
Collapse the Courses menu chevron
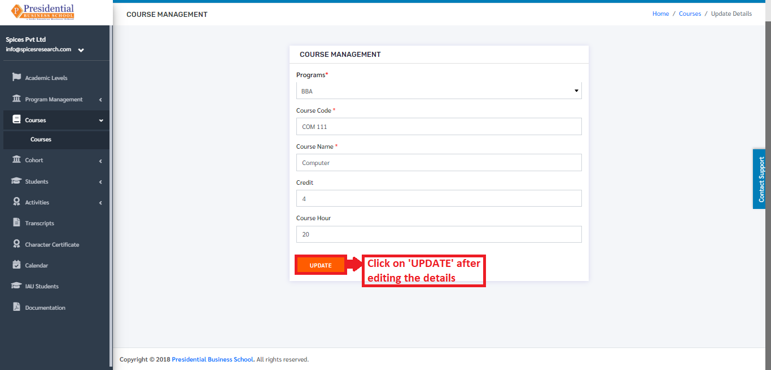point(101,121)
